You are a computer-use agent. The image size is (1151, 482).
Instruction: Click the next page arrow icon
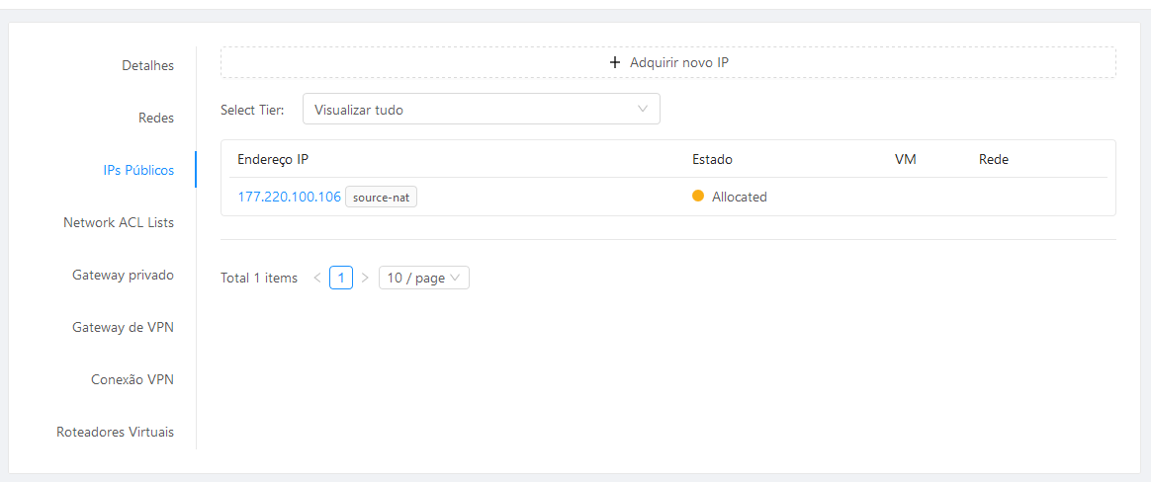click(365, 279)
